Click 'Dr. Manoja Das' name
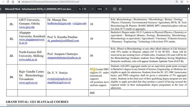This screenshot has height=107, width=190. [57, 20]
